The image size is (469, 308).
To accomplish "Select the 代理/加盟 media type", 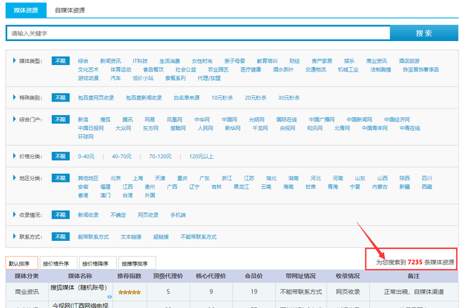I will pyautogui.click(x=209, y=78).
